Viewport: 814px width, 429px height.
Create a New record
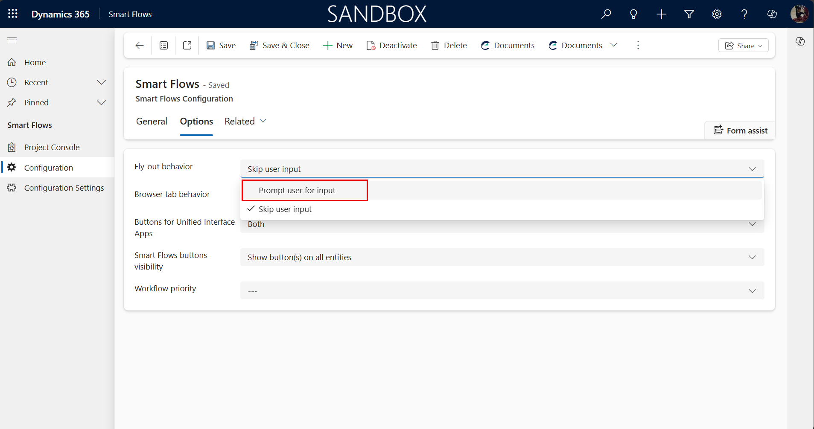tap(338, 45)
